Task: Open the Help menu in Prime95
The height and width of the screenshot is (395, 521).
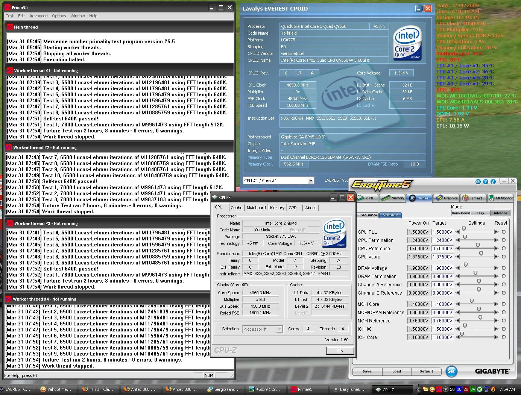Action: point(93,16)
